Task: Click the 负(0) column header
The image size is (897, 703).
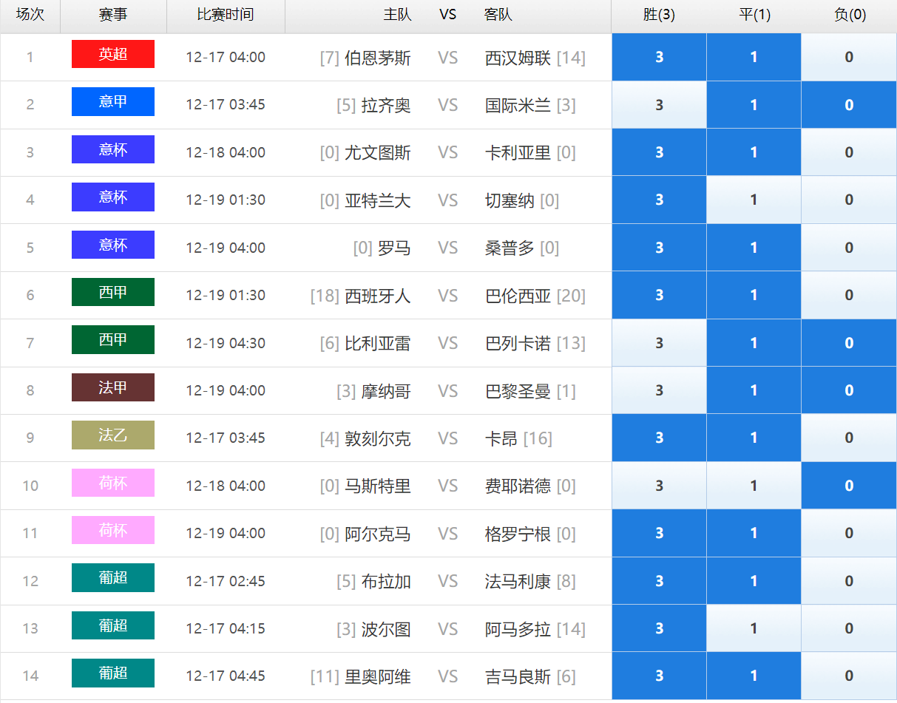Action: point(849,15)
